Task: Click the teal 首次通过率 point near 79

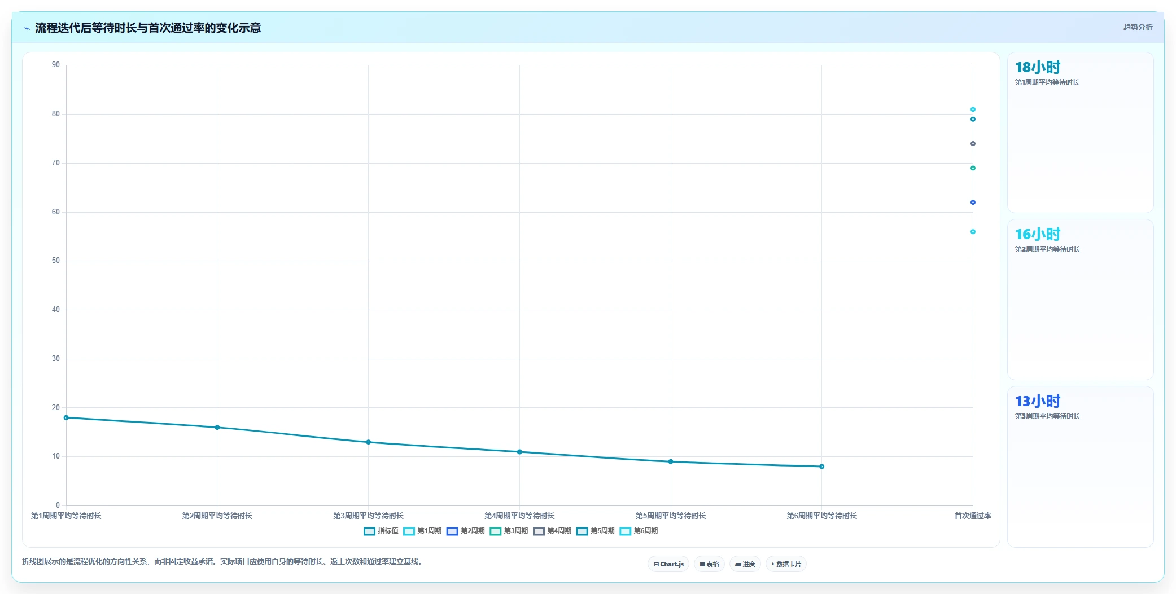Action: 973,119
